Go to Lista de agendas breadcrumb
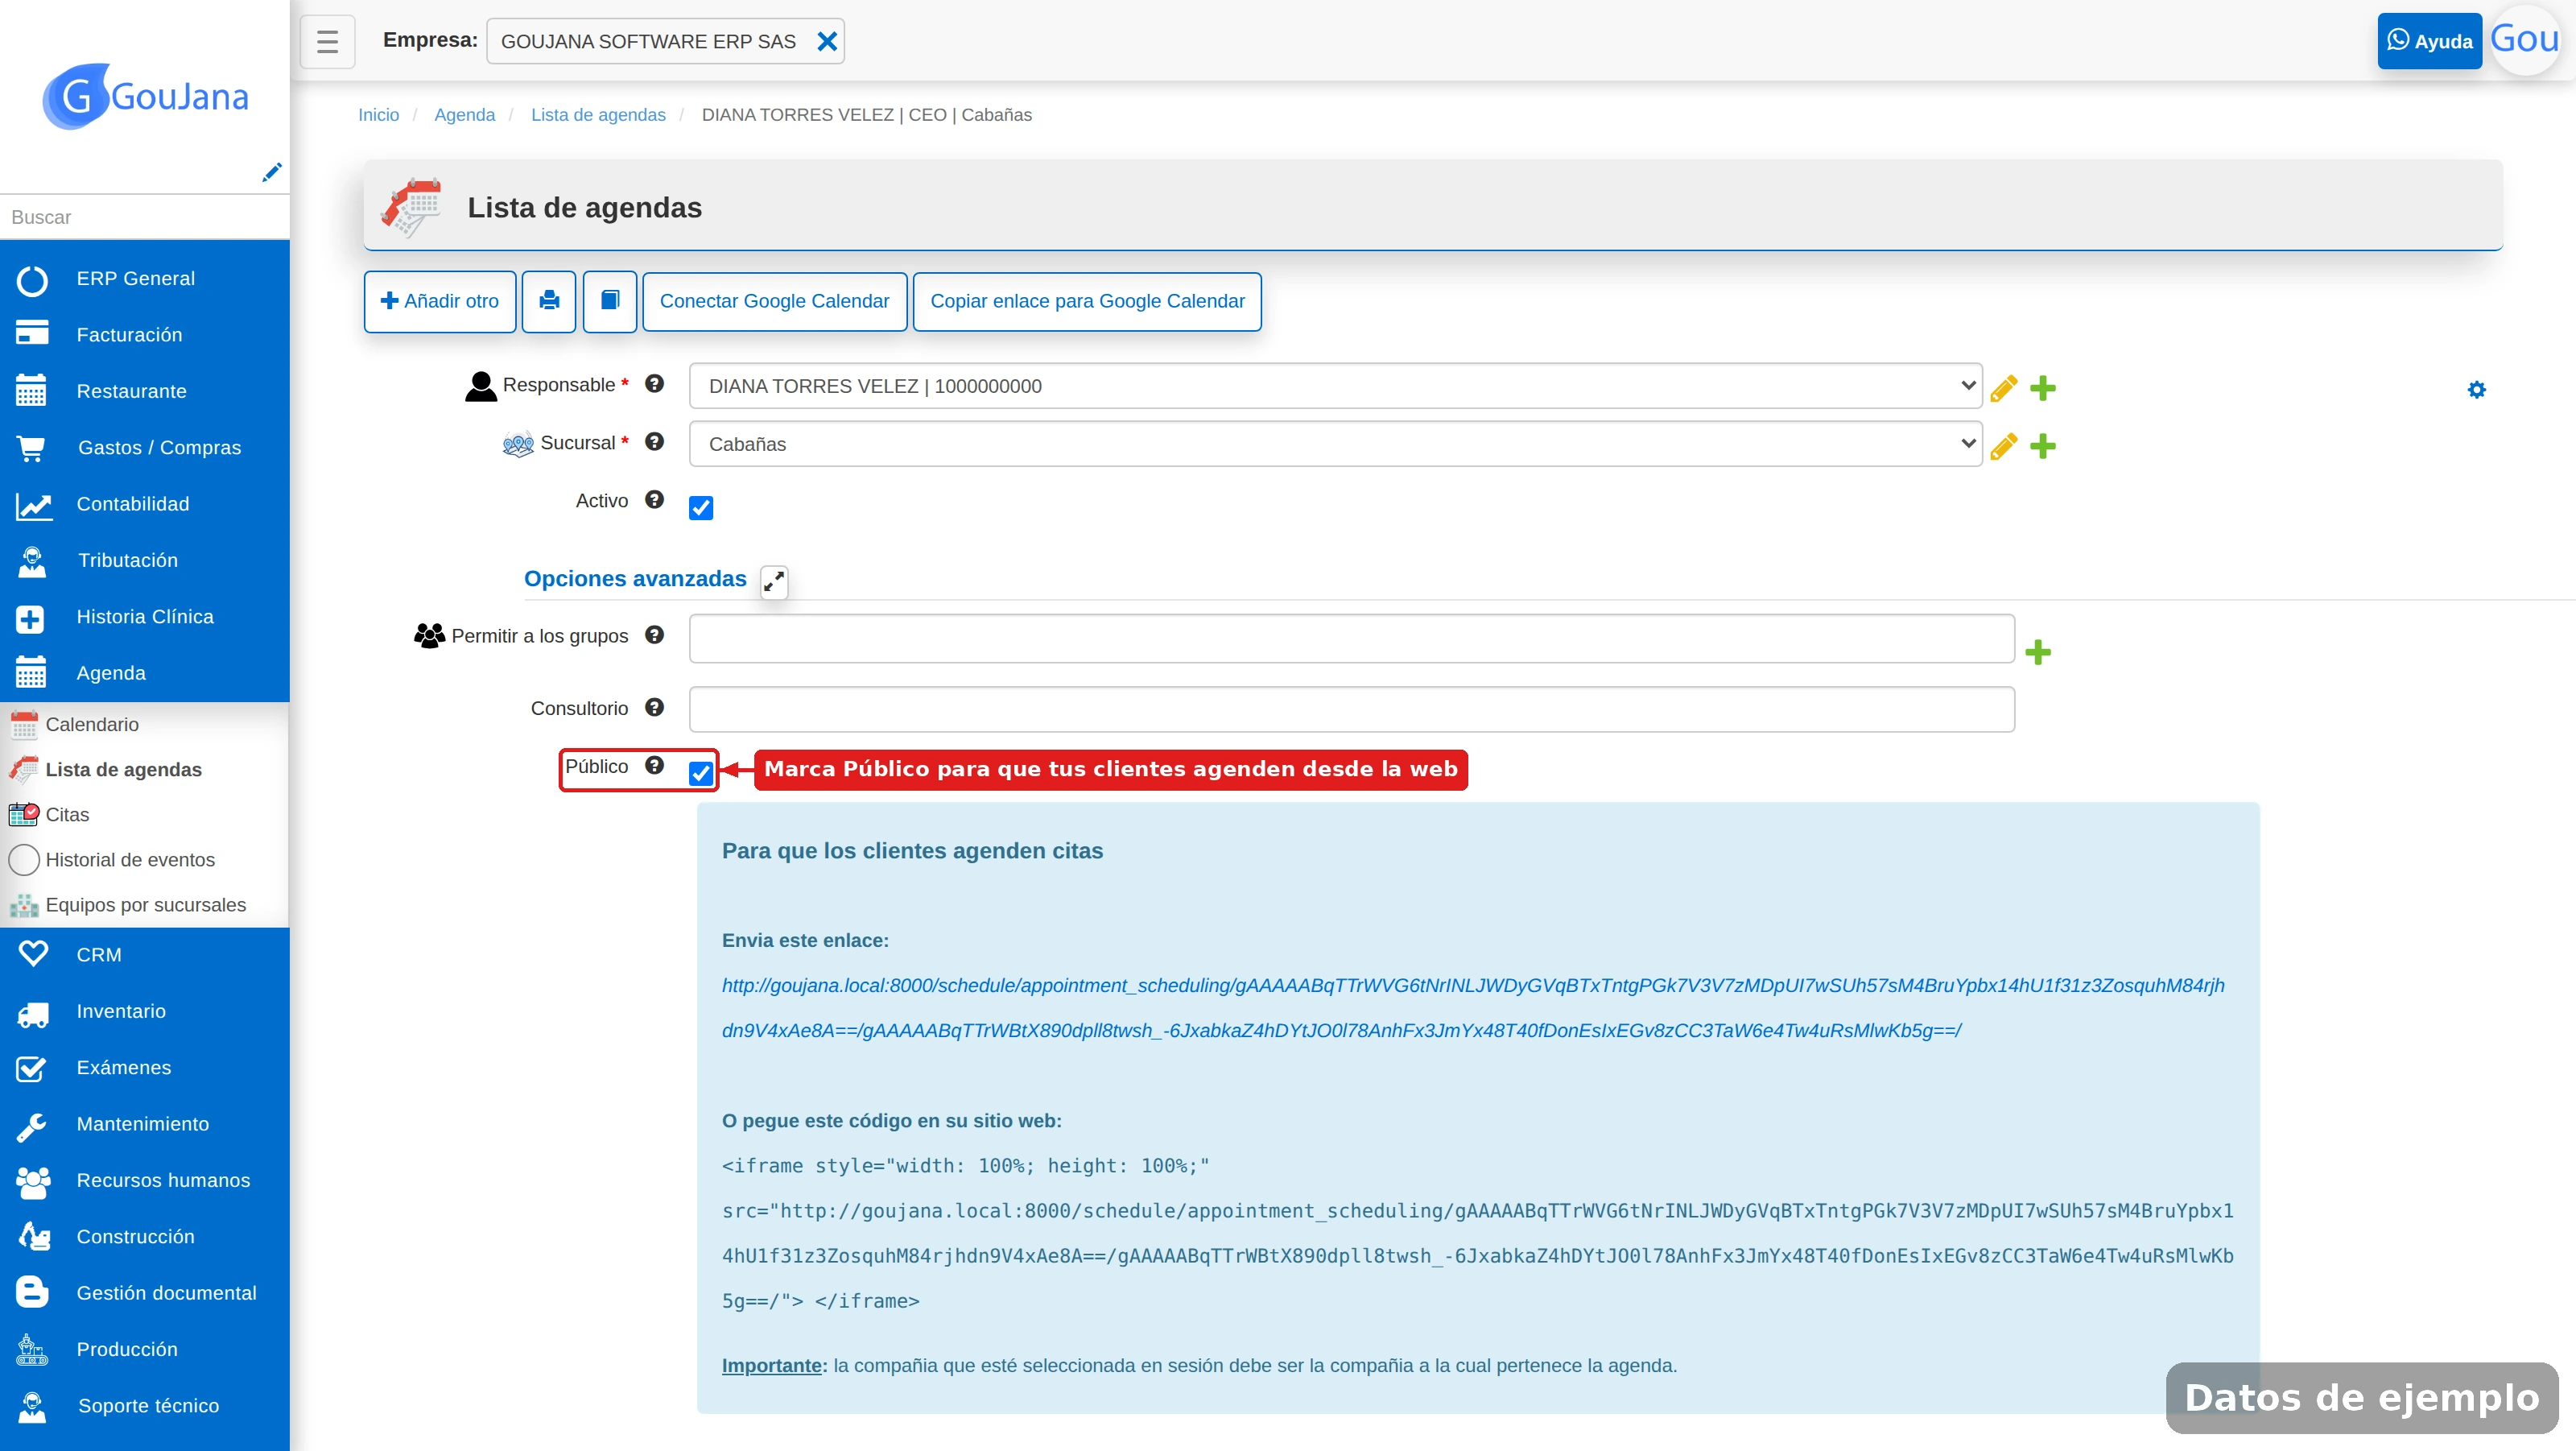Screen dimensions: 2576x1451 tap(598, 115)
